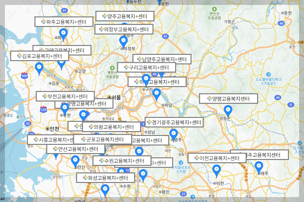This screenshot has width=304, height=202.
Task: Click route 17 shield near 용인
Action: coord(183,194)
